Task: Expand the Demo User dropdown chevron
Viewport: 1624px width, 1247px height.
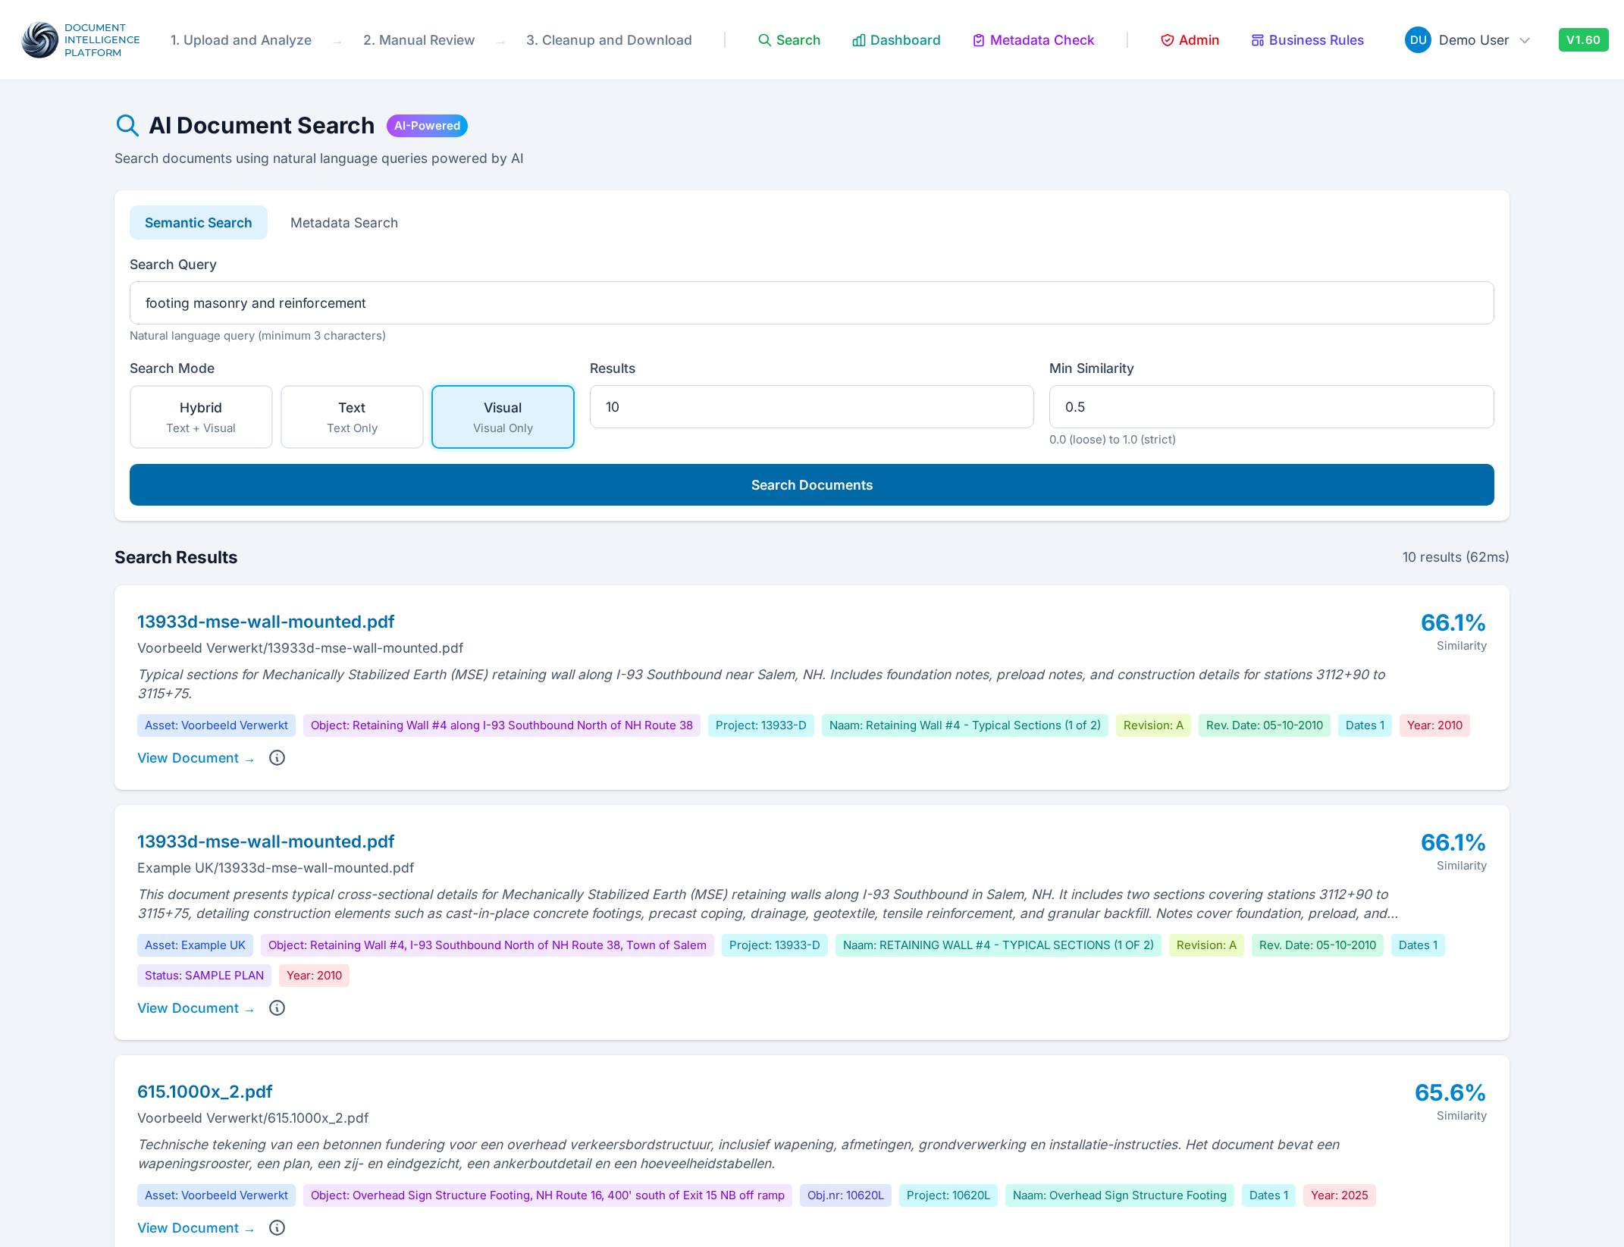Action: (1525, 40)
